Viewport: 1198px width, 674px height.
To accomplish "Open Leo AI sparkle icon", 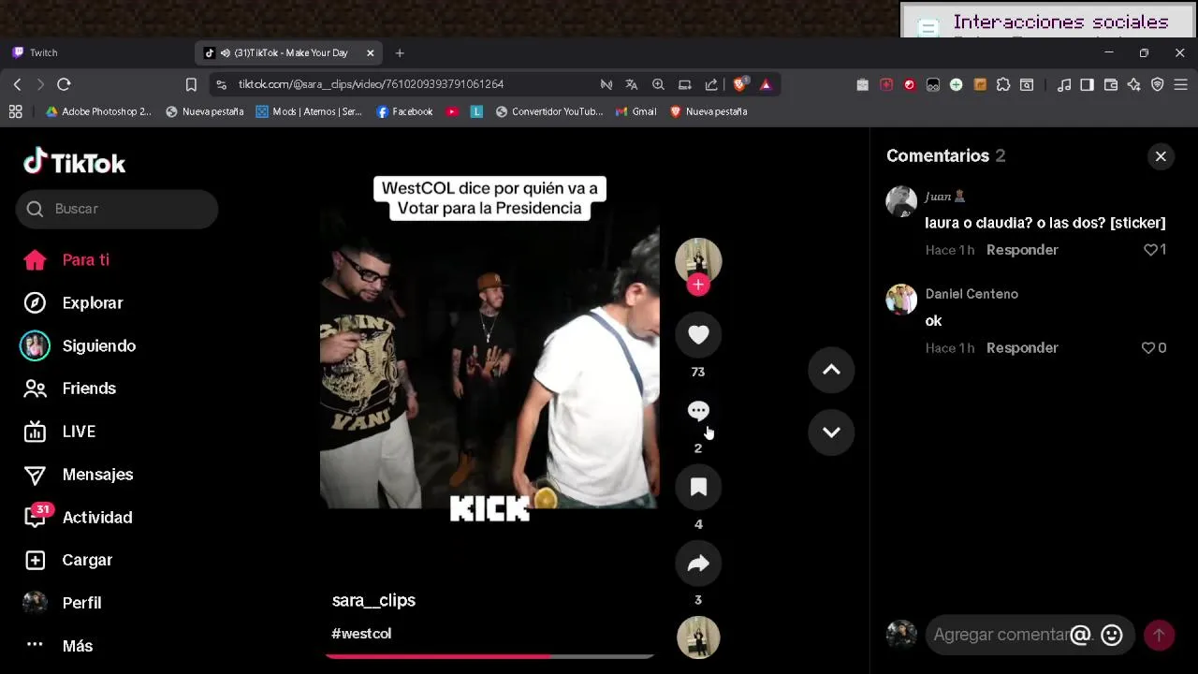I will (1134, 84).
